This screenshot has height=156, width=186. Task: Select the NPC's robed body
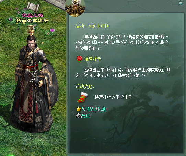[x=34, y=88]
